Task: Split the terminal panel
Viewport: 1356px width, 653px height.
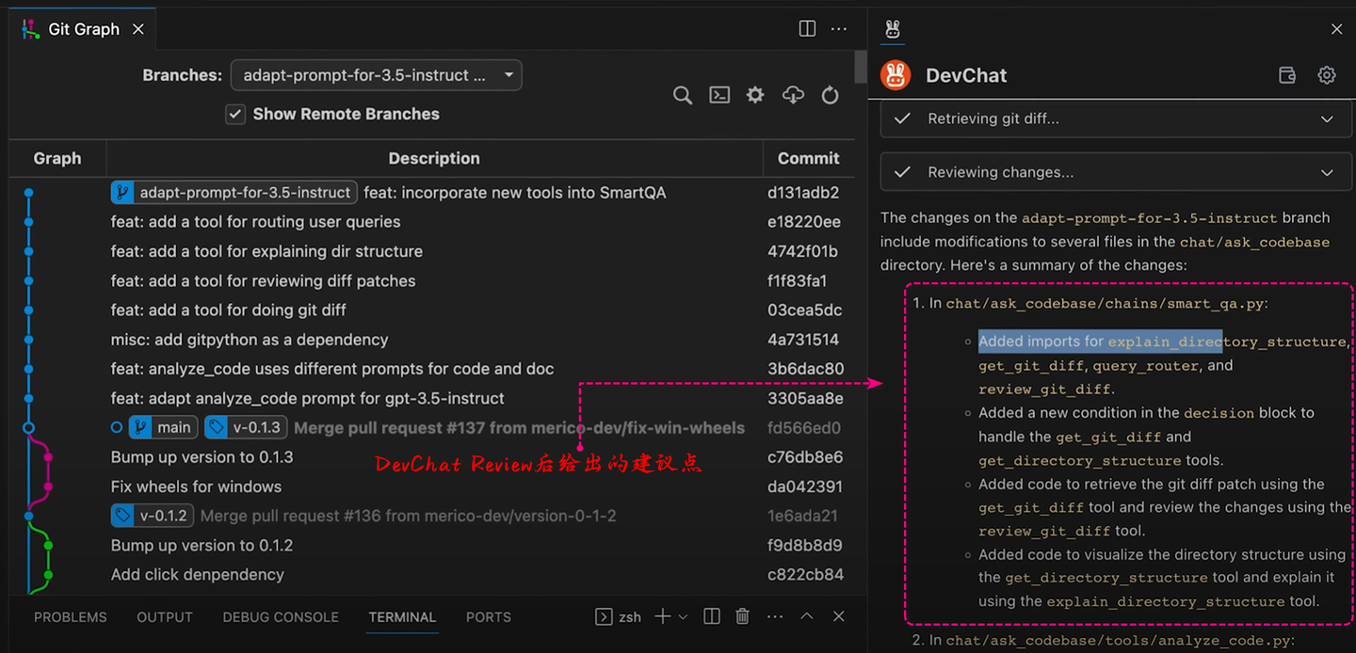Action: point(711,616)
